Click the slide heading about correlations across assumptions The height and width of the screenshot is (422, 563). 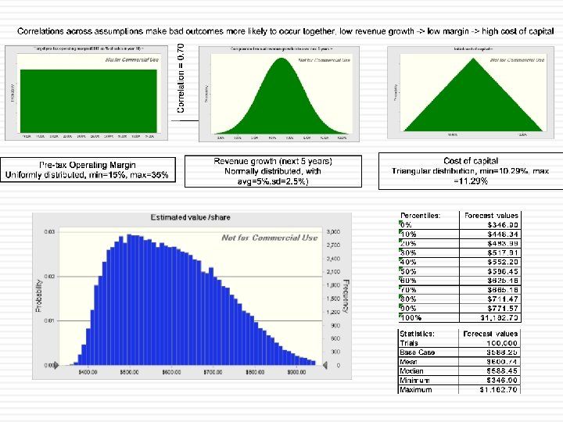285,31
